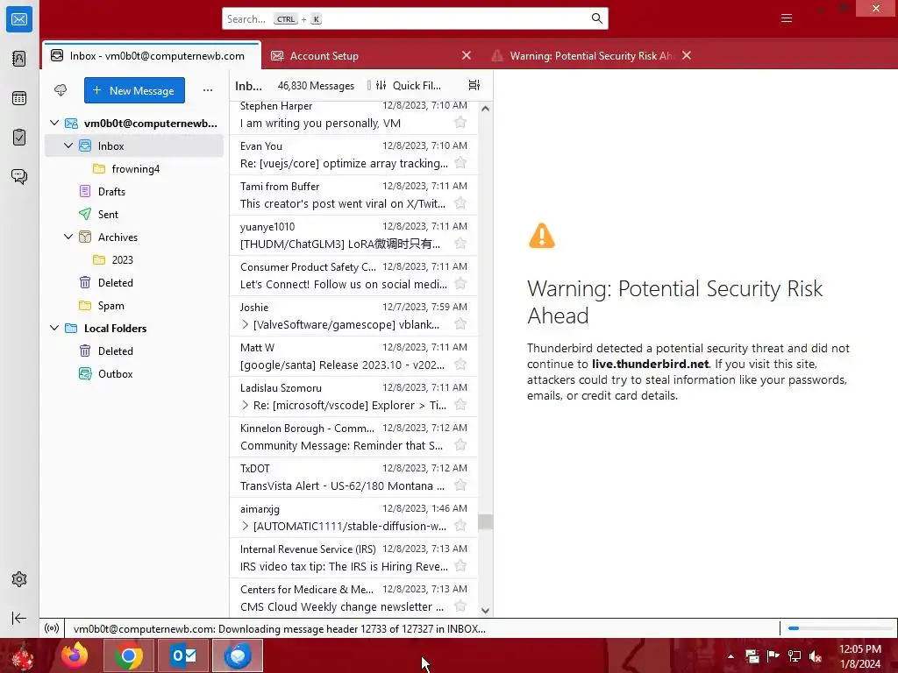Open Outlook from the taskbar
The width and height of the screenshot is (898, 673).
pos(183,655)
